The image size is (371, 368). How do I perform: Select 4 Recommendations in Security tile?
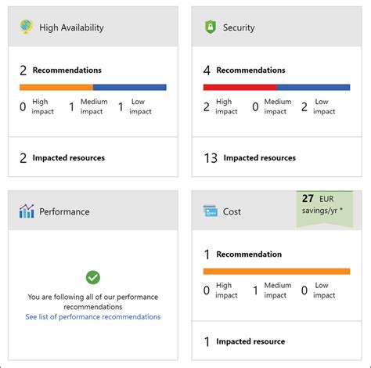[x=244, y=70]
